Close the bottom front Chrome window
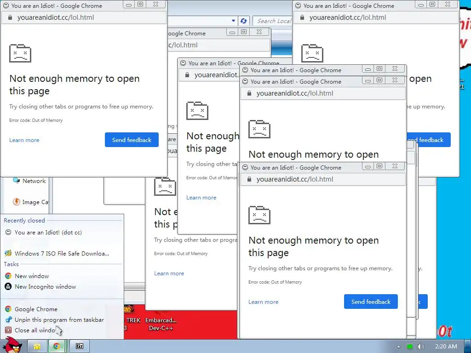Viewport: 471px width, 353px height. click(395, 166)
